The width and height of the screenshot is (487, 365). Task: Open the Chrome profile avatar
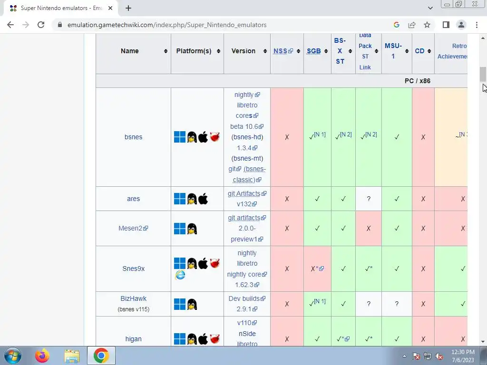point(461,25)
